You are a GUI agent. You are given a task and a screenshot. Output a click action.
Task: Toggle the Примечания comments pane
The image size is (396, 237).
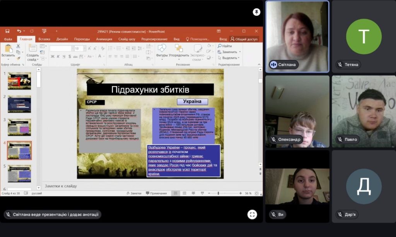point(156,193)
